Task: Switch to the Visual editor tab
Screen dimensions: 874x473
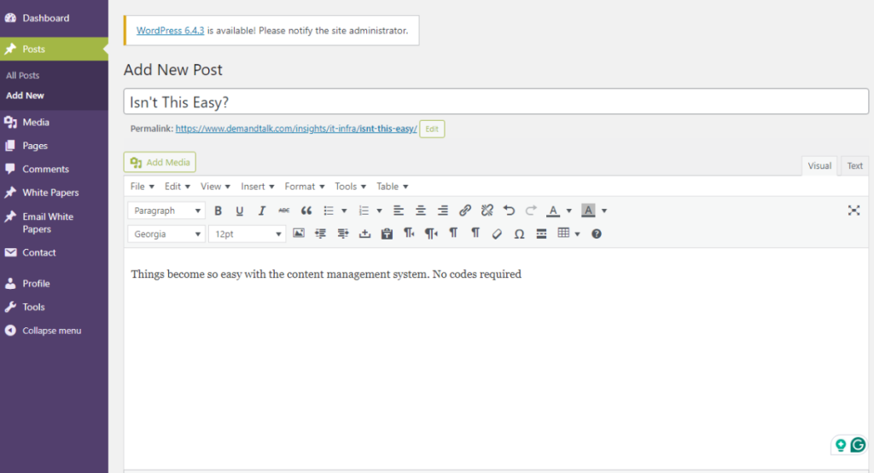Action: click(x=819, y=166)
